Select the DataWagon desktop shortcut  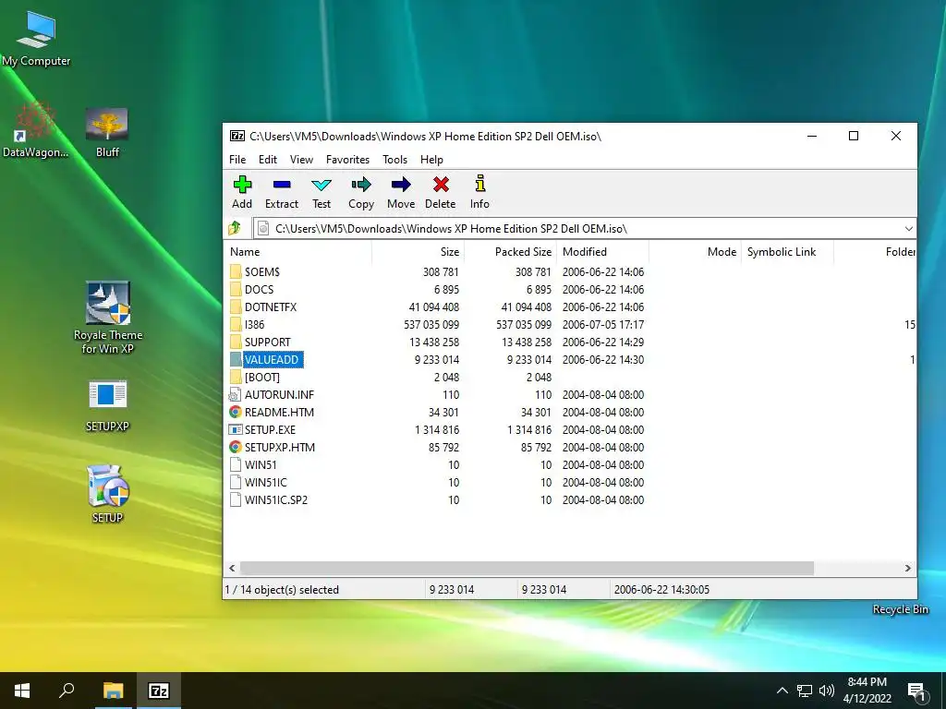tap(35, 130)
